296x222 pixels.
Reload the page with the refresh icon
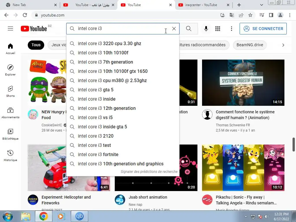click(x=25, y=15)
